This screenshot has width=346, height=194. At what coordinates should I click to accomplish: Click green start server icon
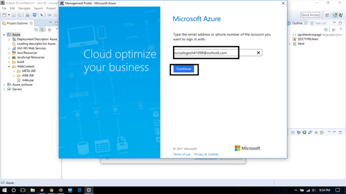pos(304,132)
